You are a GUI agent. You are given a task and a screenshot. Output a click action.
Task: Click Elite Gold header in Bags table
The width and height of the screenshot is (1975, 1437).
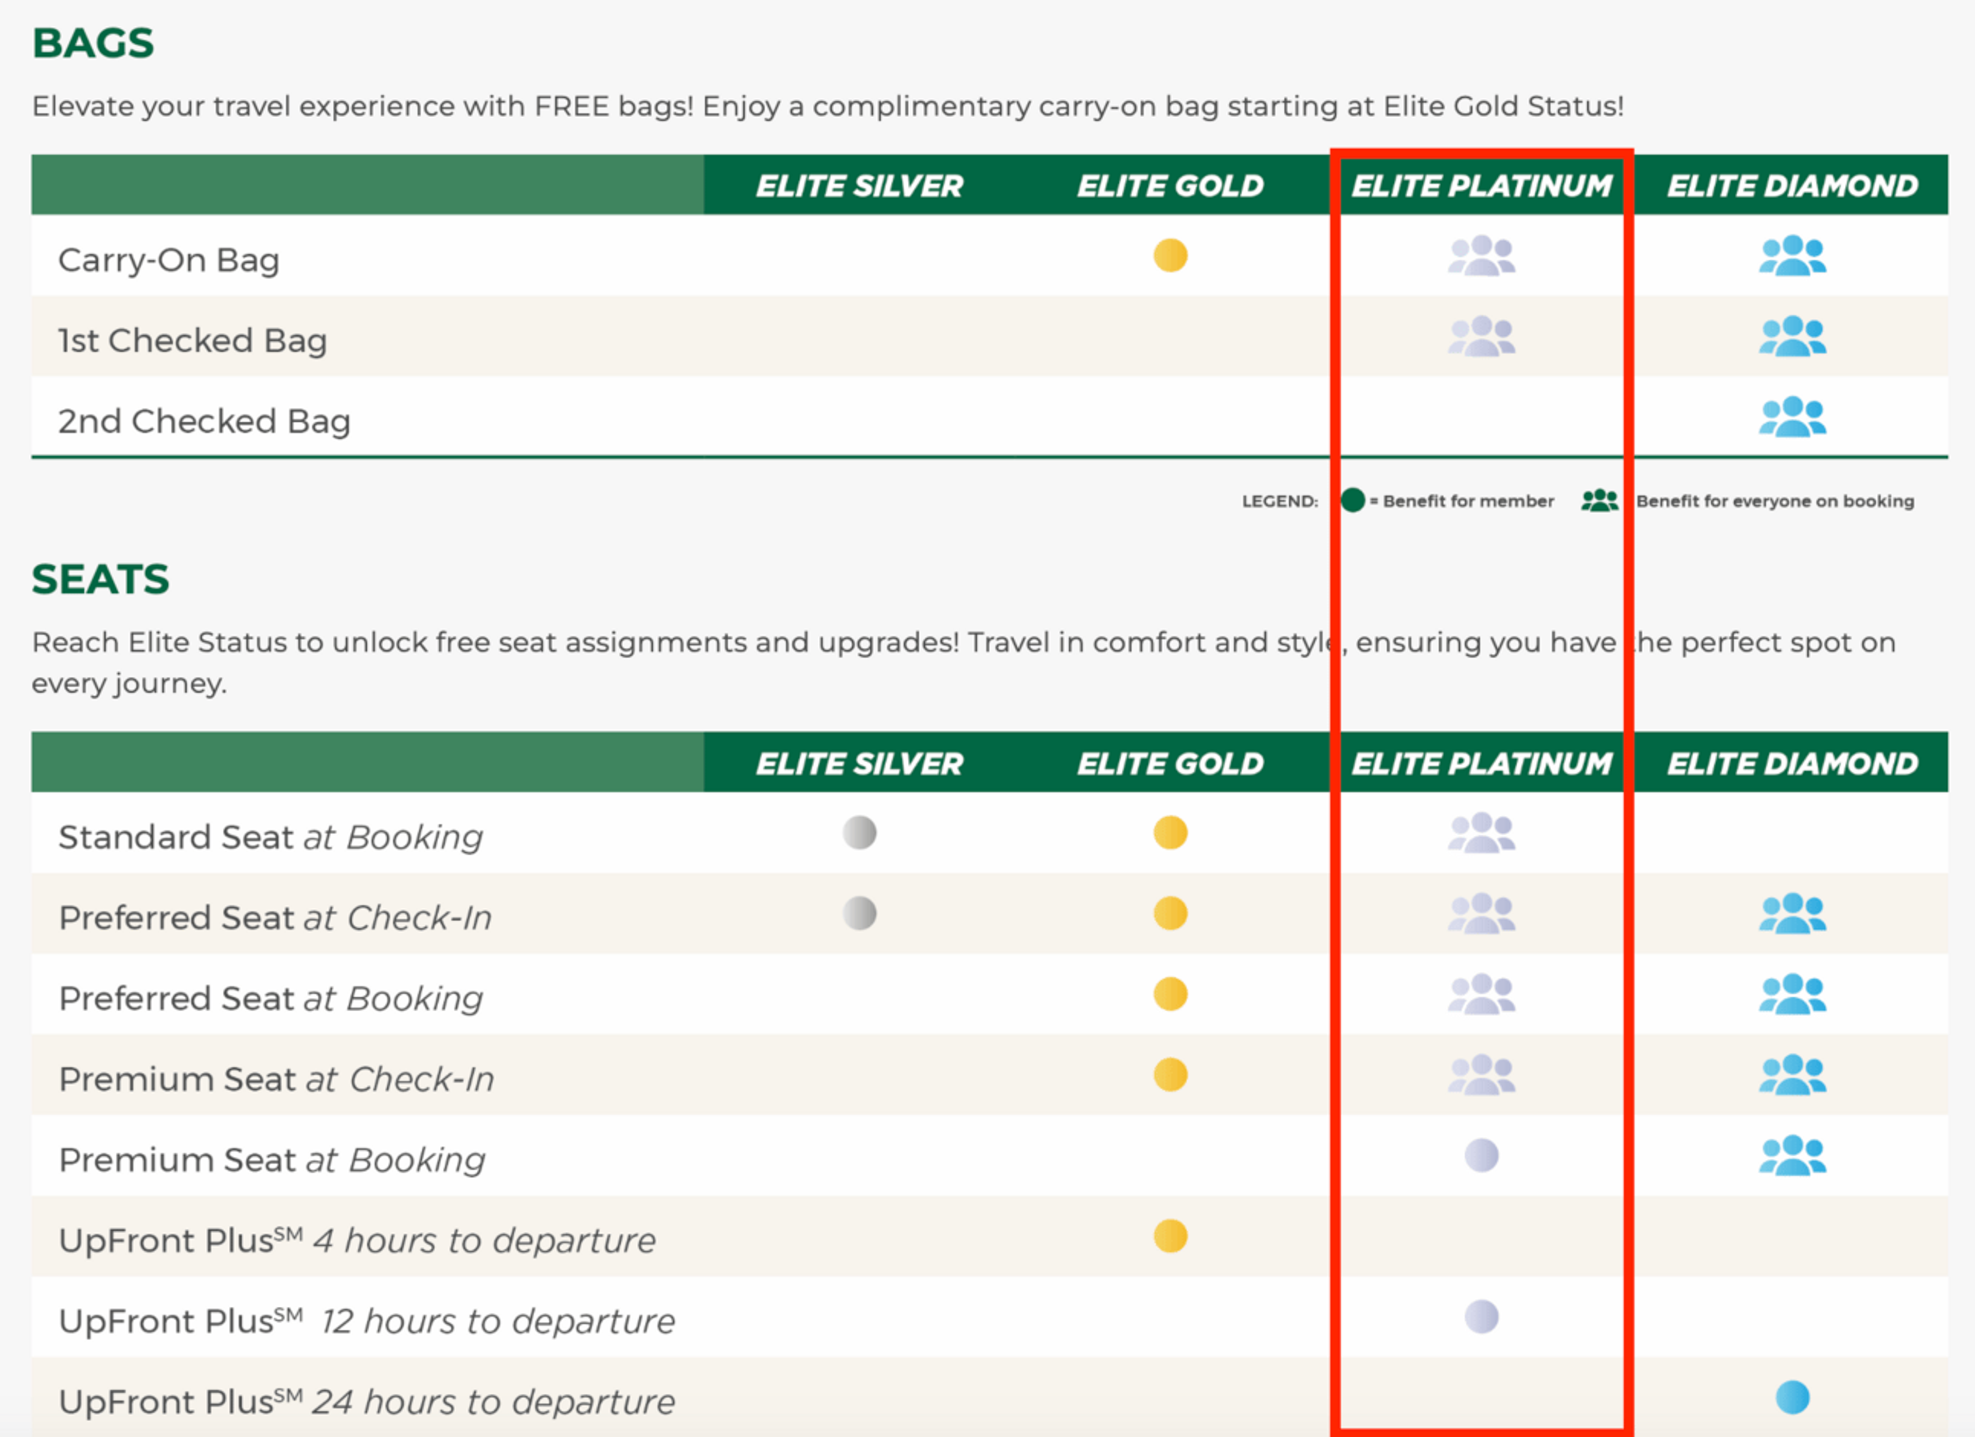1170,186
